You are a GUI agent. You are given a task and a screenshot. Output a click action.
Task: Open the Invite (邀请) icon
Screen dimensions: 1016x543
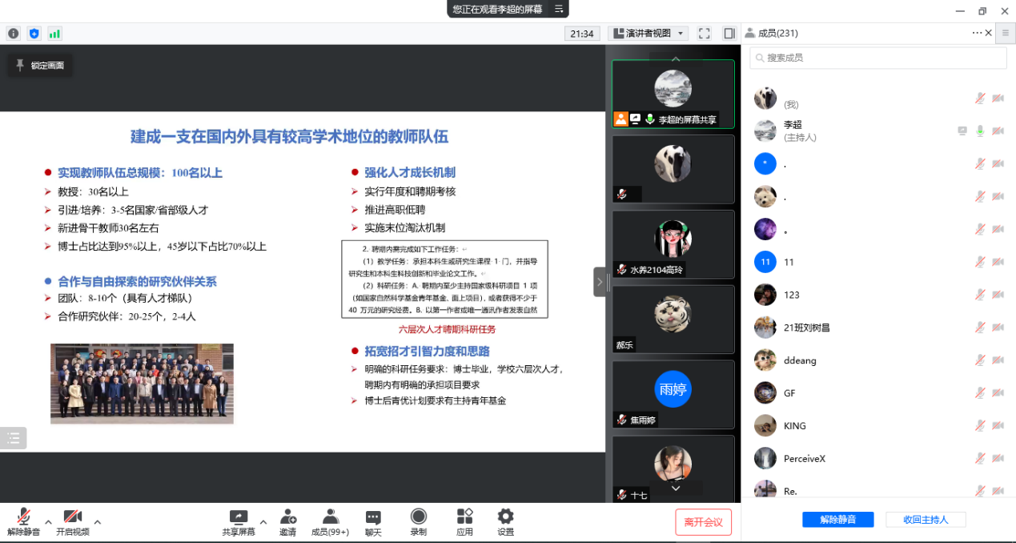(x=287, y=522)
